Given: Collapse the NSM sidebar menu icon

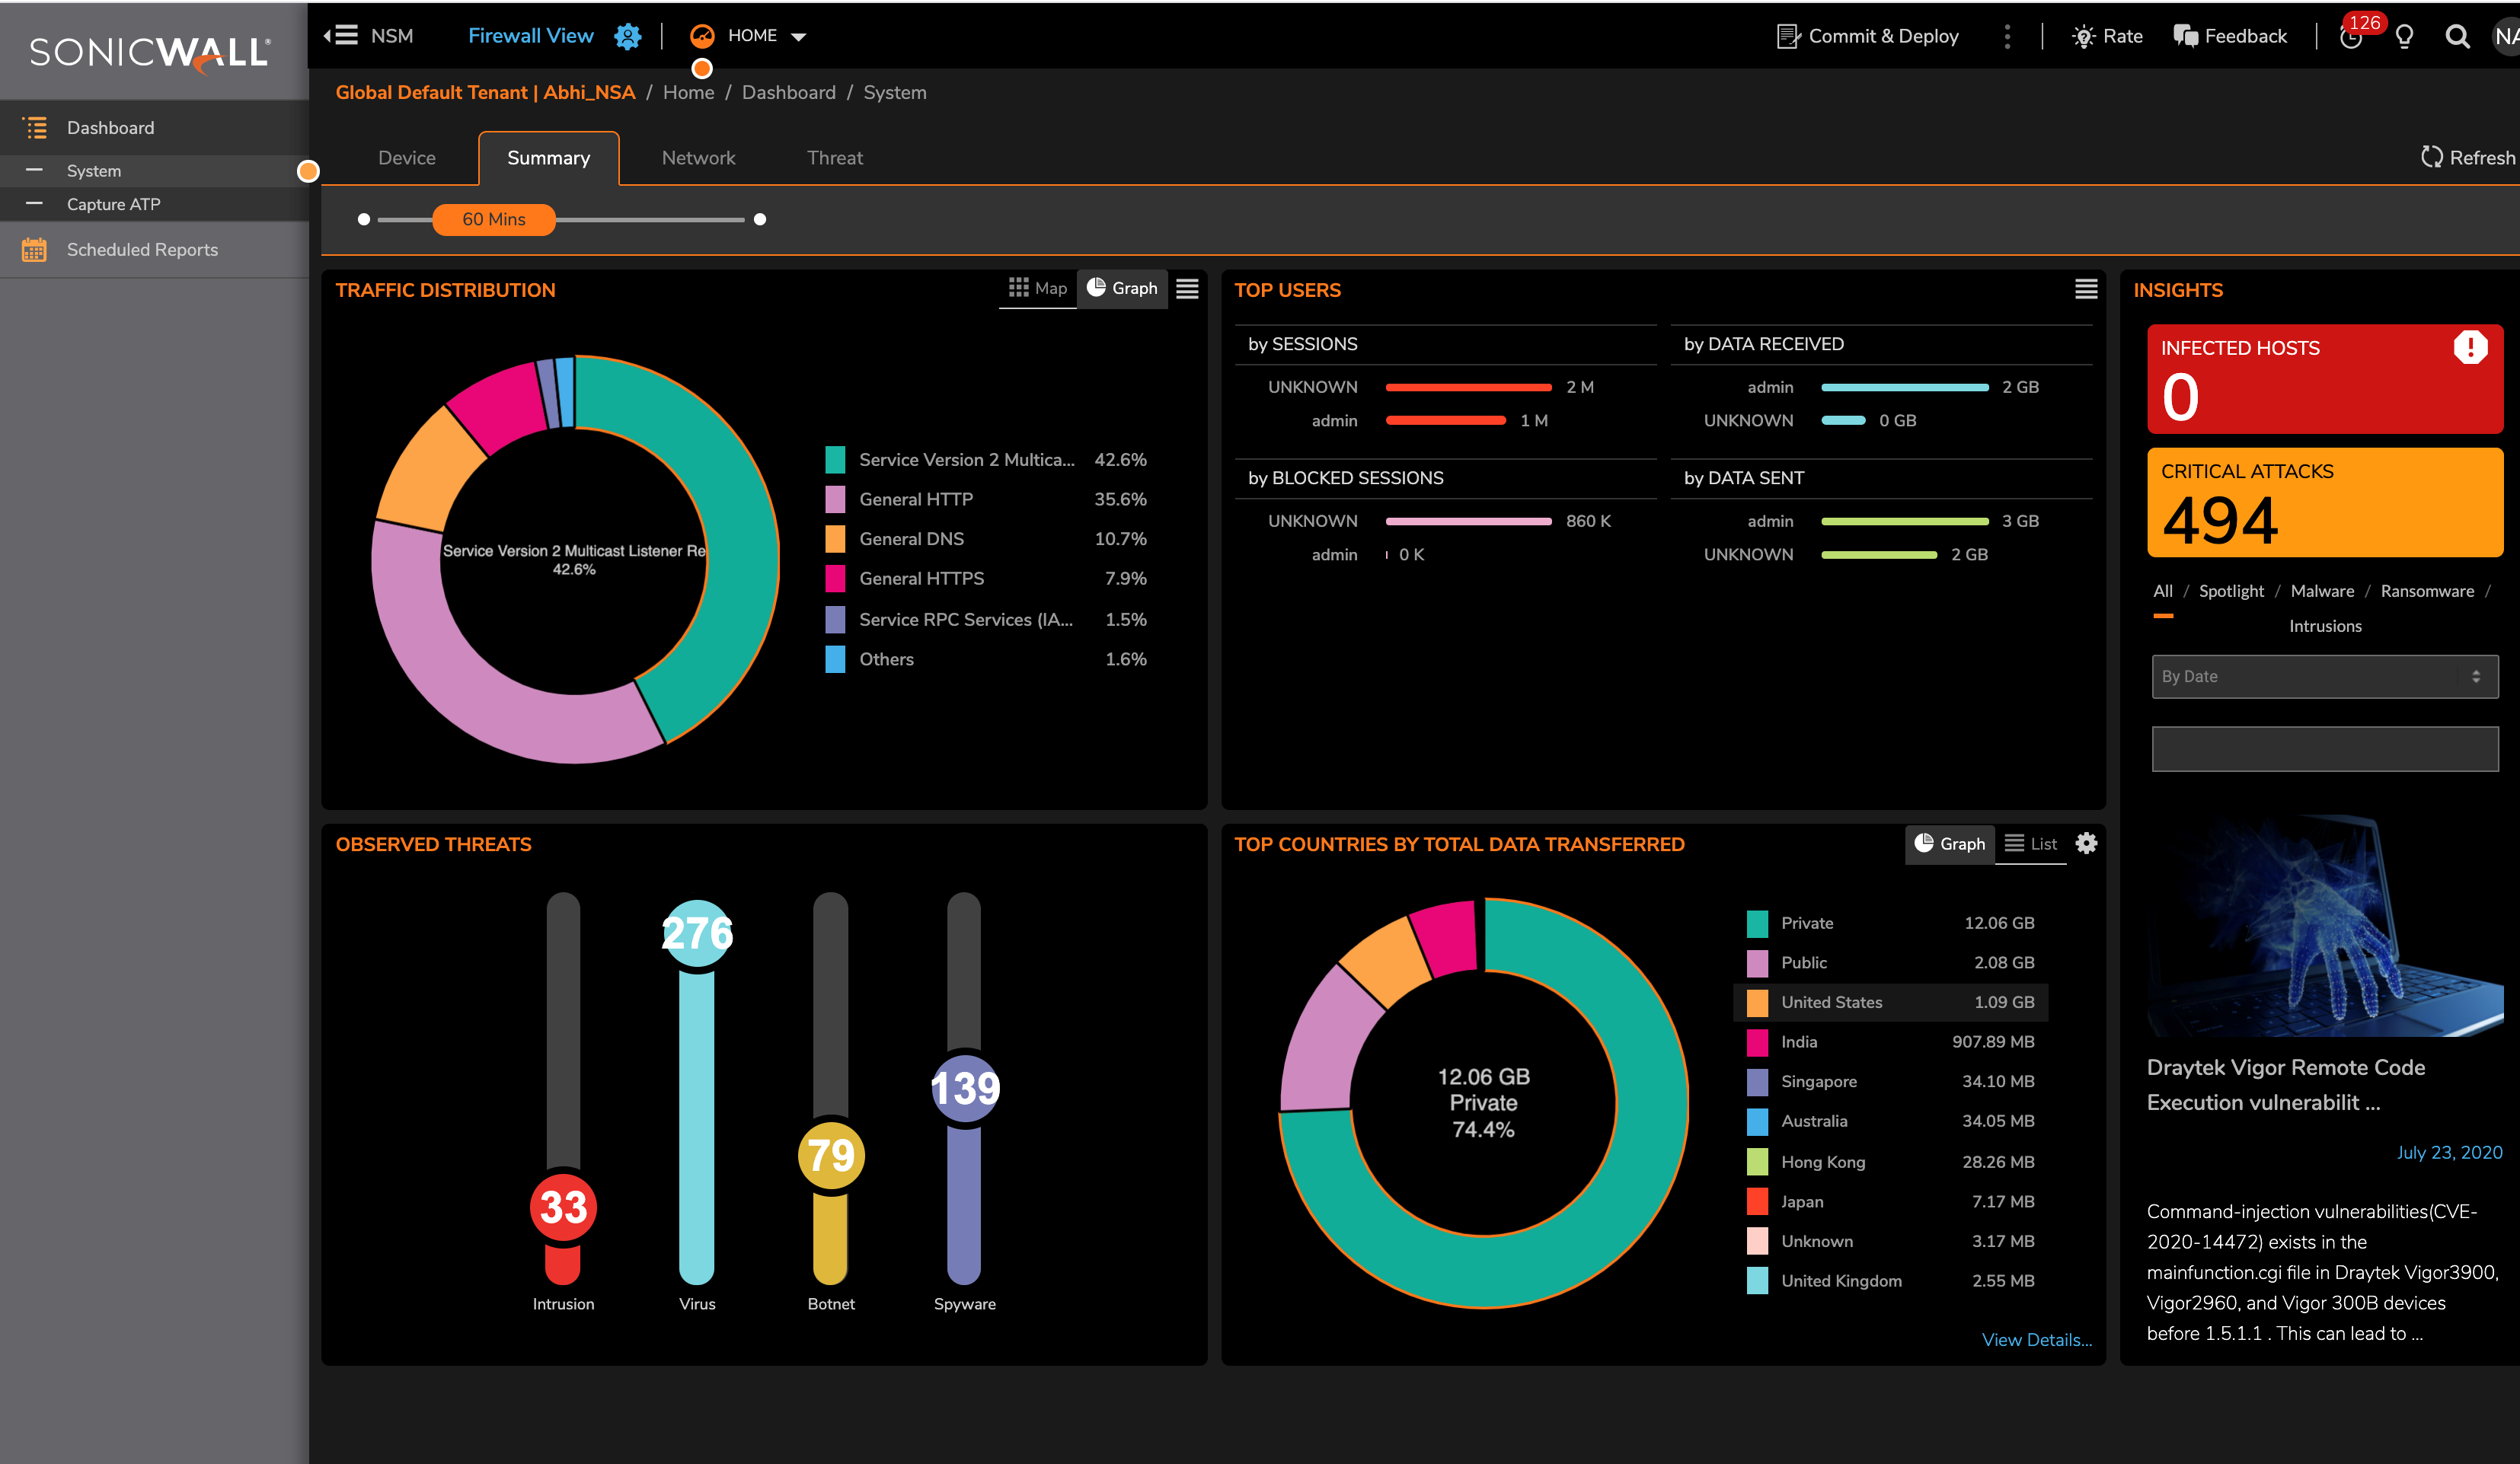Looking at the screenshot, I should 341,36.
